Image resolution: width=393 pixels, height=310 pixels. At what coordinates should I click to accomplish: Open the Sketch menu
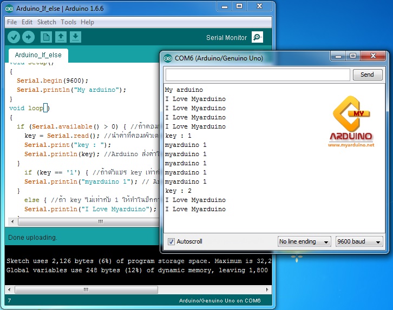[x=47, y=22]
